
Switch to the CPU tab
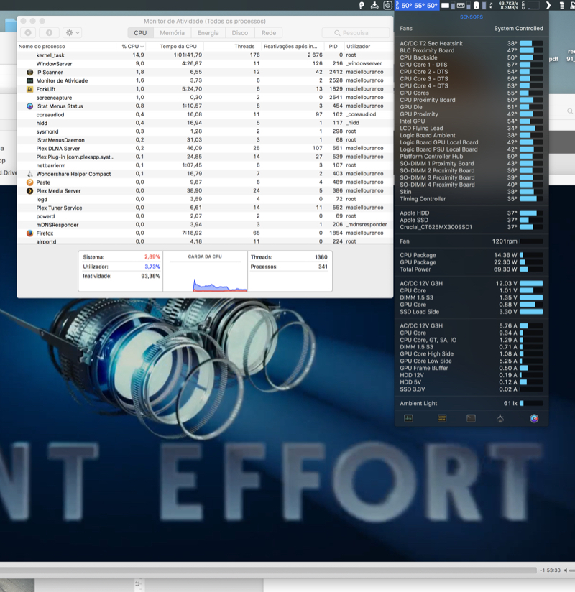point(140,33)
